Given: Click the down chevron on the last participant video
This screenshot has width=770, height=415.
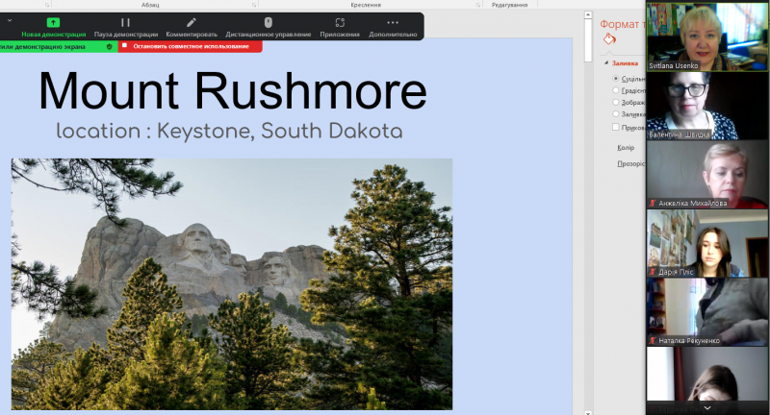Looking at the screenshot, I should click(707, 407).
